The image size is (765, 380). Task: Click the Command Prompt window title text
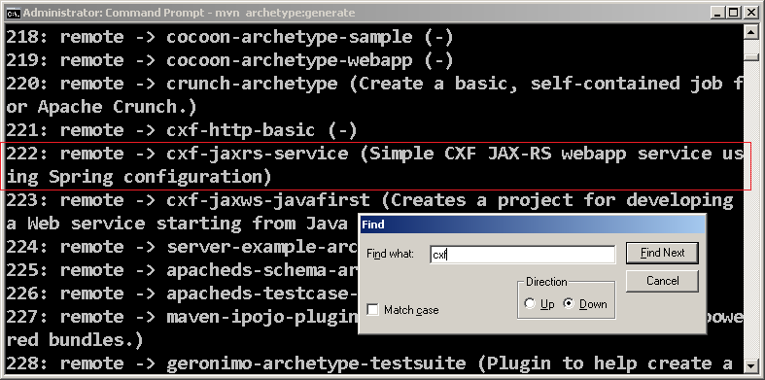[x=189, y=13]
